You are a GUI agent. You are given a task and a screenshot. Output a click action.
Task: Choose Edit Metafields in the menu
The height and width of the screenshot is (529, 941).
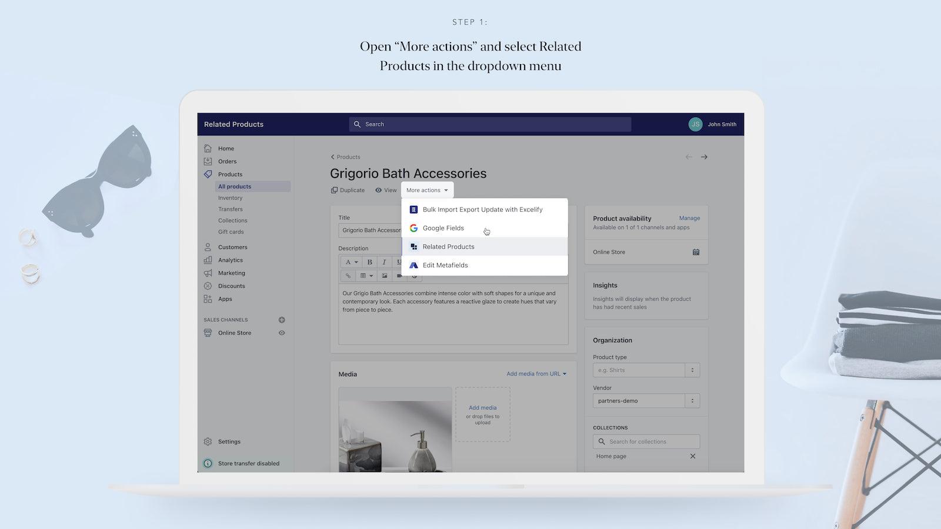[445, 265]
